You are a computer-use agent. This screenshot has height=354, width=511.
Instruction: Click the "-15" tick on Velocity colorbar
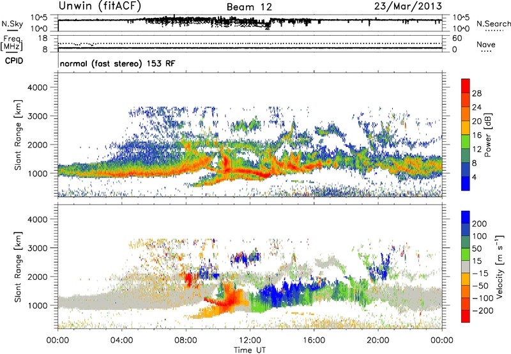coord(480,273)
